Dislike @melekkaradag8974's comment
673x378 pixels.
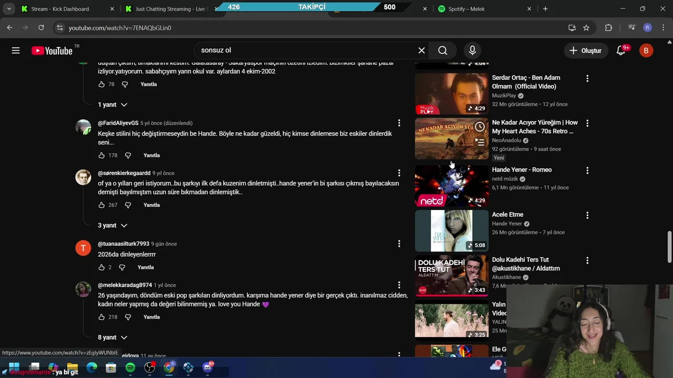[128, 317]
